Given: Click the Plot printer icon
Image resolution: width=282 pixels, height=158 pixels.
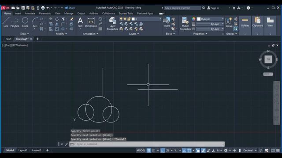Looking at the screenshot, I should (43, 8).
